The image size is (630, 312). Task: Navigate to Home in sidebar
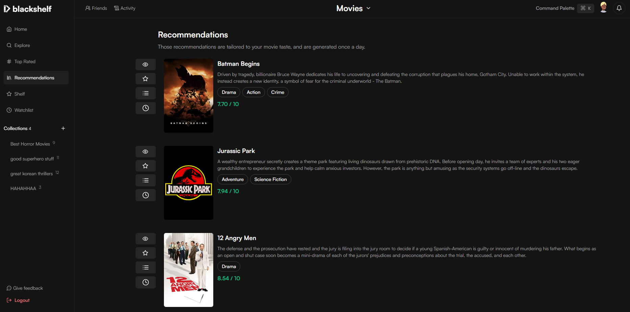36,29
